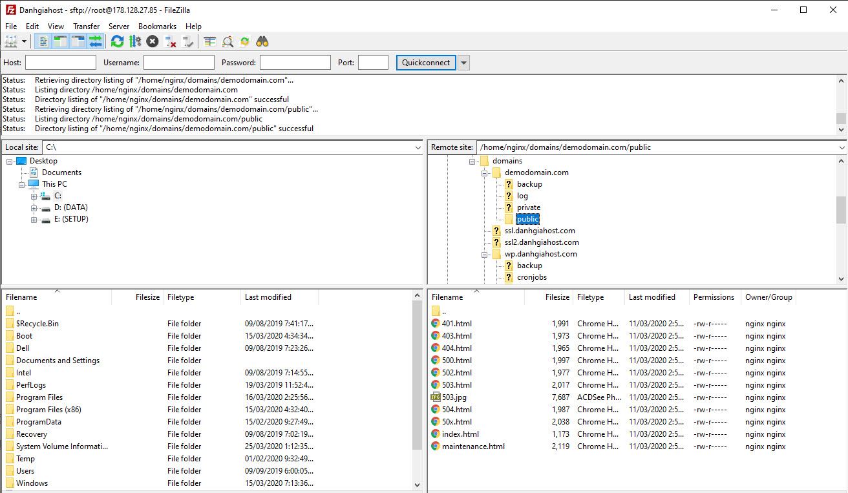Select 503.jpg image file icon
This screenshot has width=848, height=493.
tap(436, 397)
